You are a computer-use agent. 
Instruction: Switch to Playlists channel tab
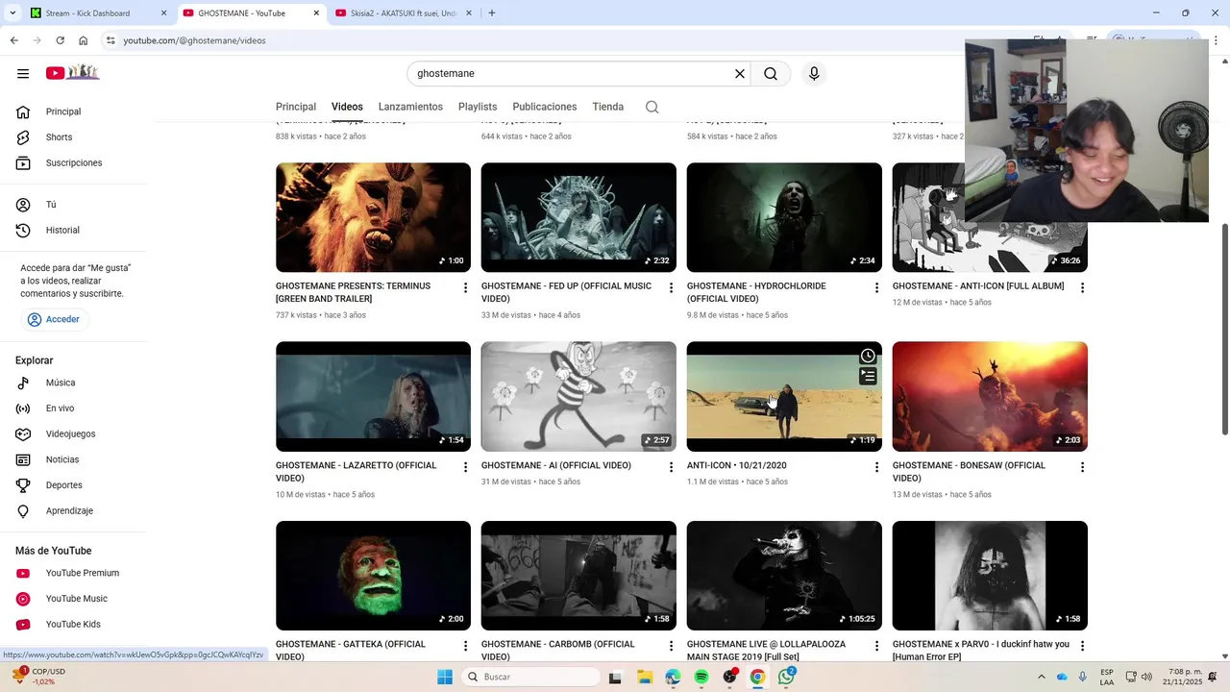pyautogui.click(x=478, y=107)
